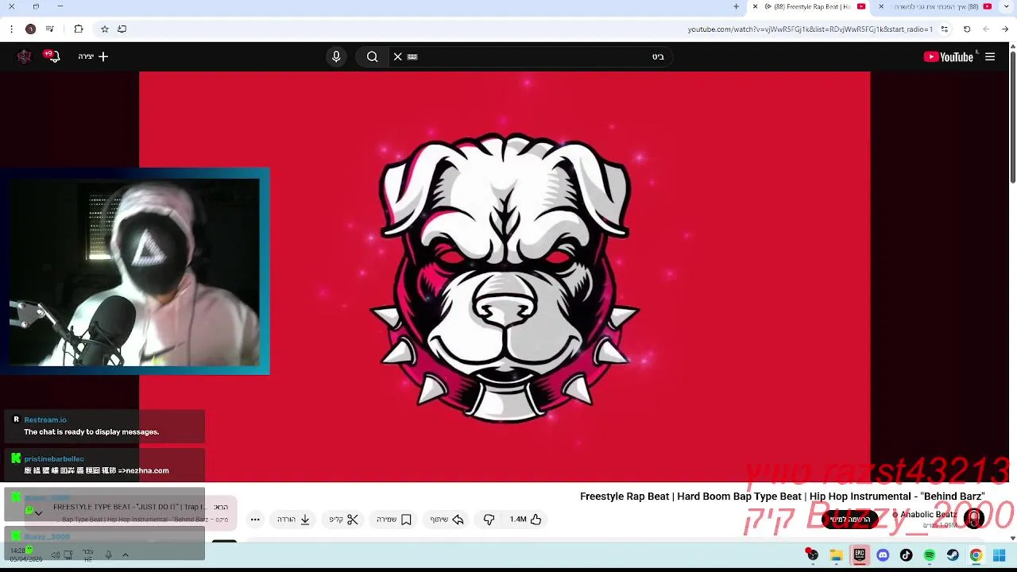Screen dimensions: 1017x572
Task: Like the video showing 1.4M
Action: tap(525, 520)
